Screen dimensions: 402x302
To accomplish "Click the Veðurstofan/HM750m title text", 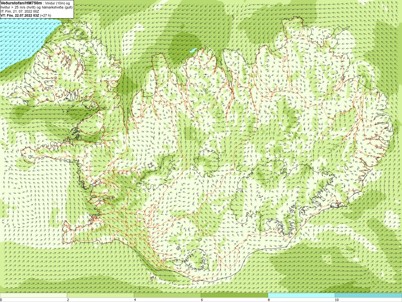I will pos(21,3).
